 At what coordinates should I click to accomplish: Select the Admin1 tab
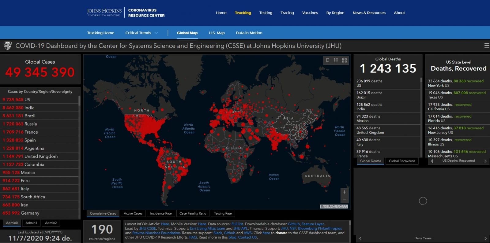(x=31, y=223)
